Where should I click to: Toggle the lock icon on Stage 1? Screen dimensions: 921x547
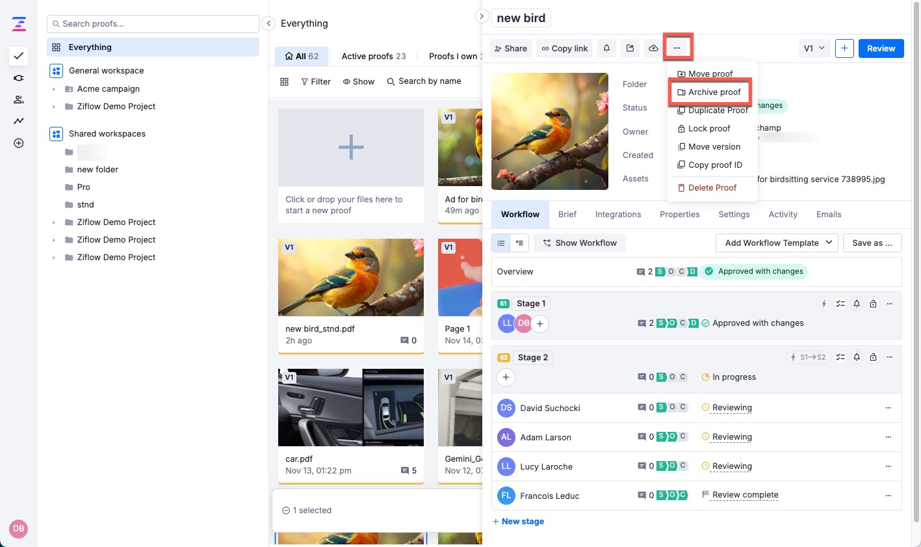tap(873, 303)
